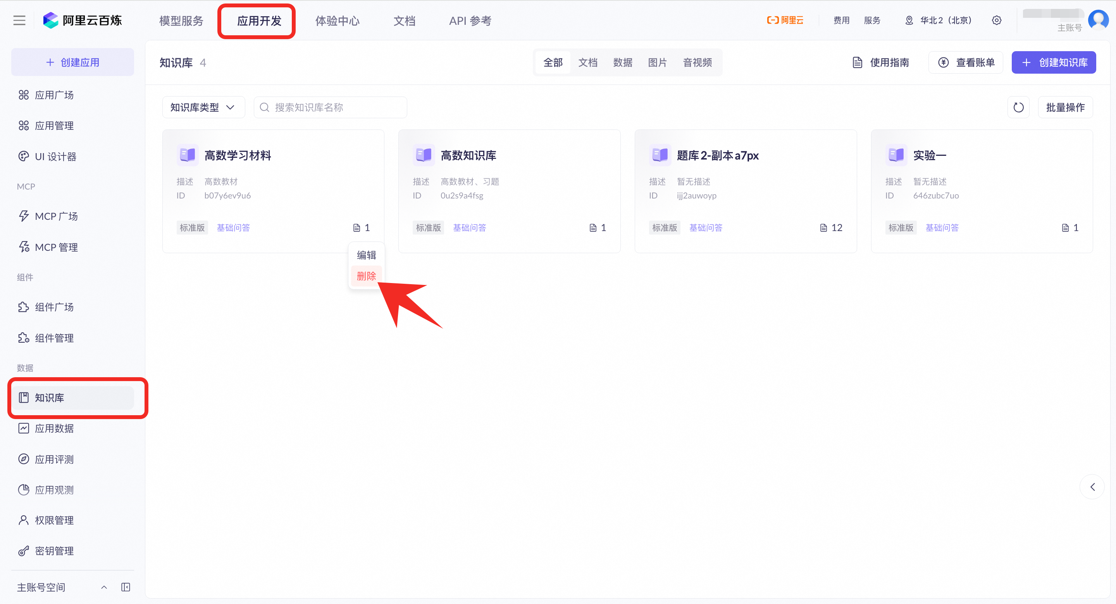This screenshot has width=1116, height=604.
Task: Click the 批量操作 button
Action: pyautogui.click(x=1065, y=107)
